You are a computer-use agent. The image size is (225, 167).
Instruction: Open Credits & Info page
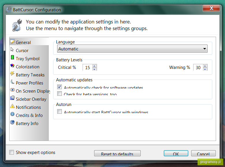(x=29, y=115)
